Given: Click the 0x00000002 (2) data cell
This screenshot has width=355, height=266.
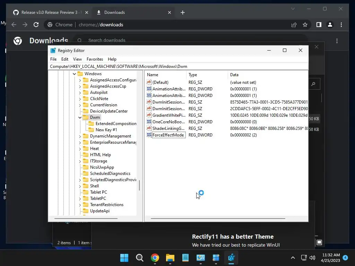Looking at the screenshot, I should coord(243,135).
